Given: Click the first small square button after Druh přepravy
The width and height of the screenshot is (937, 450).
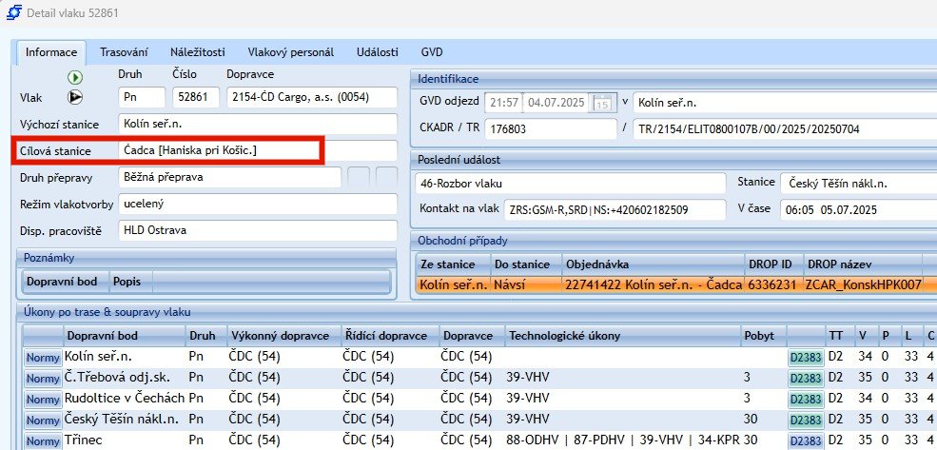Looking at the screenshot, I should point(358,177).
